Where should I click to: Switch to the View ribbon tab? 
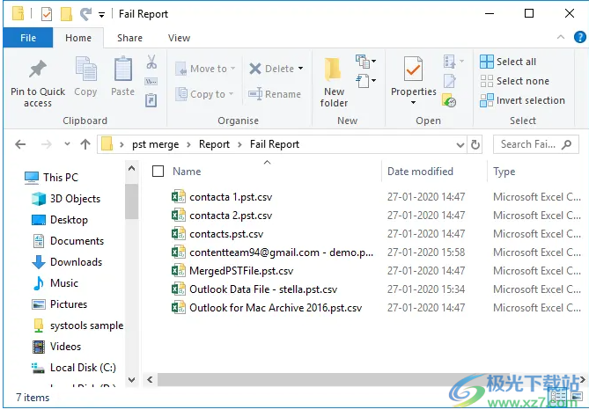click(x=179, y=38)
